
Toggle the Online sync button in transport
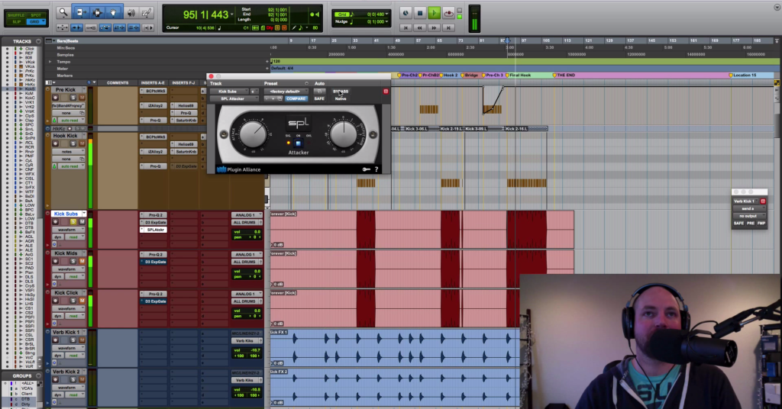click(406, 14)
